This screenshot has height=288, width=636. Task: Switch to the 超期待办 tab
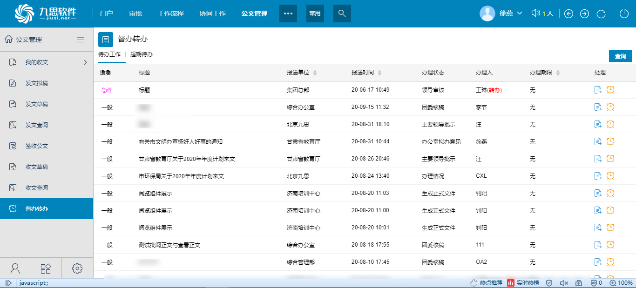tap(141, 54)
